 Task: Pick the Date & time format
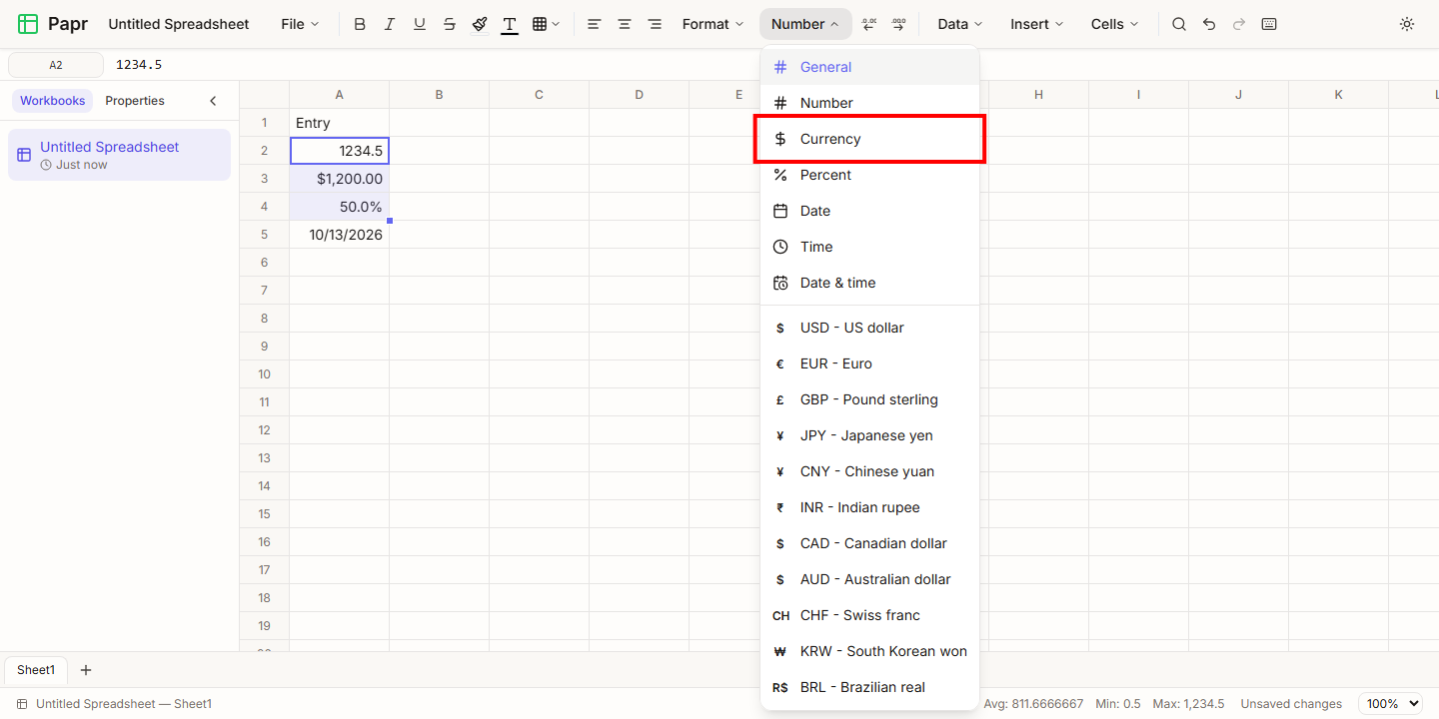869,283
